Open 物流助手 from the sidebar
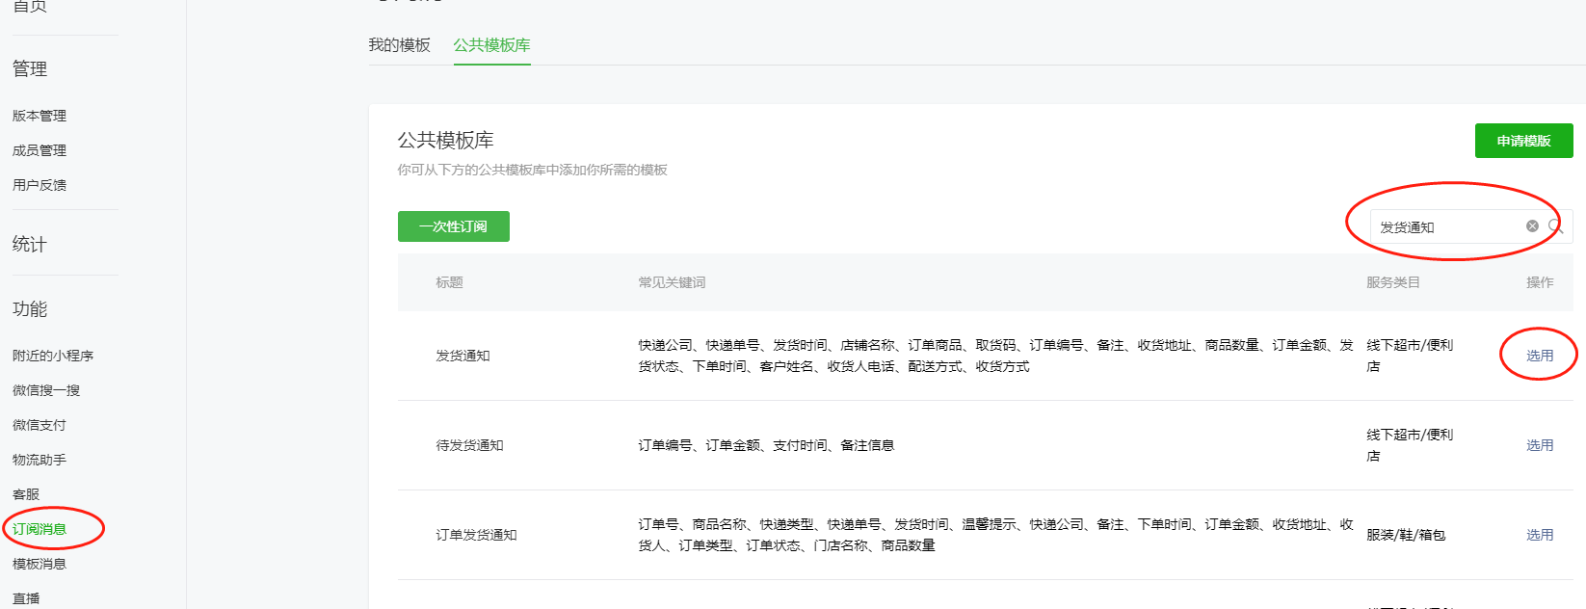This screenshot has height=609, width=1586. coord(40,460)
